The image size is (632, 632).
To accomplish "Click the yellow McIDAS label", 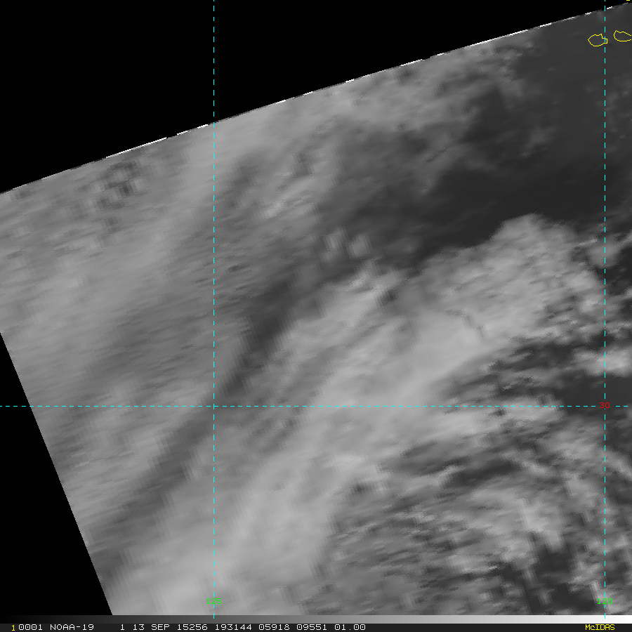I will [599, 627].
